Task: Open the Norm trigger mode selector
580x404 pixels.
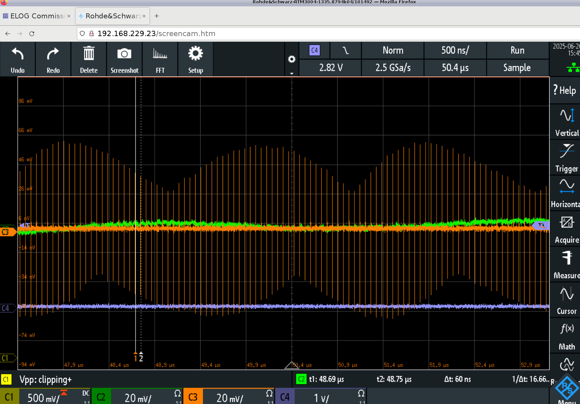Action: pos(393,50)
